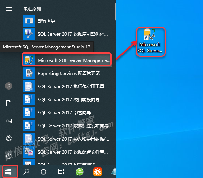Select Microsoft SQL Server desktop shortcut
203x178 pixels.
(x=150, y=40)
